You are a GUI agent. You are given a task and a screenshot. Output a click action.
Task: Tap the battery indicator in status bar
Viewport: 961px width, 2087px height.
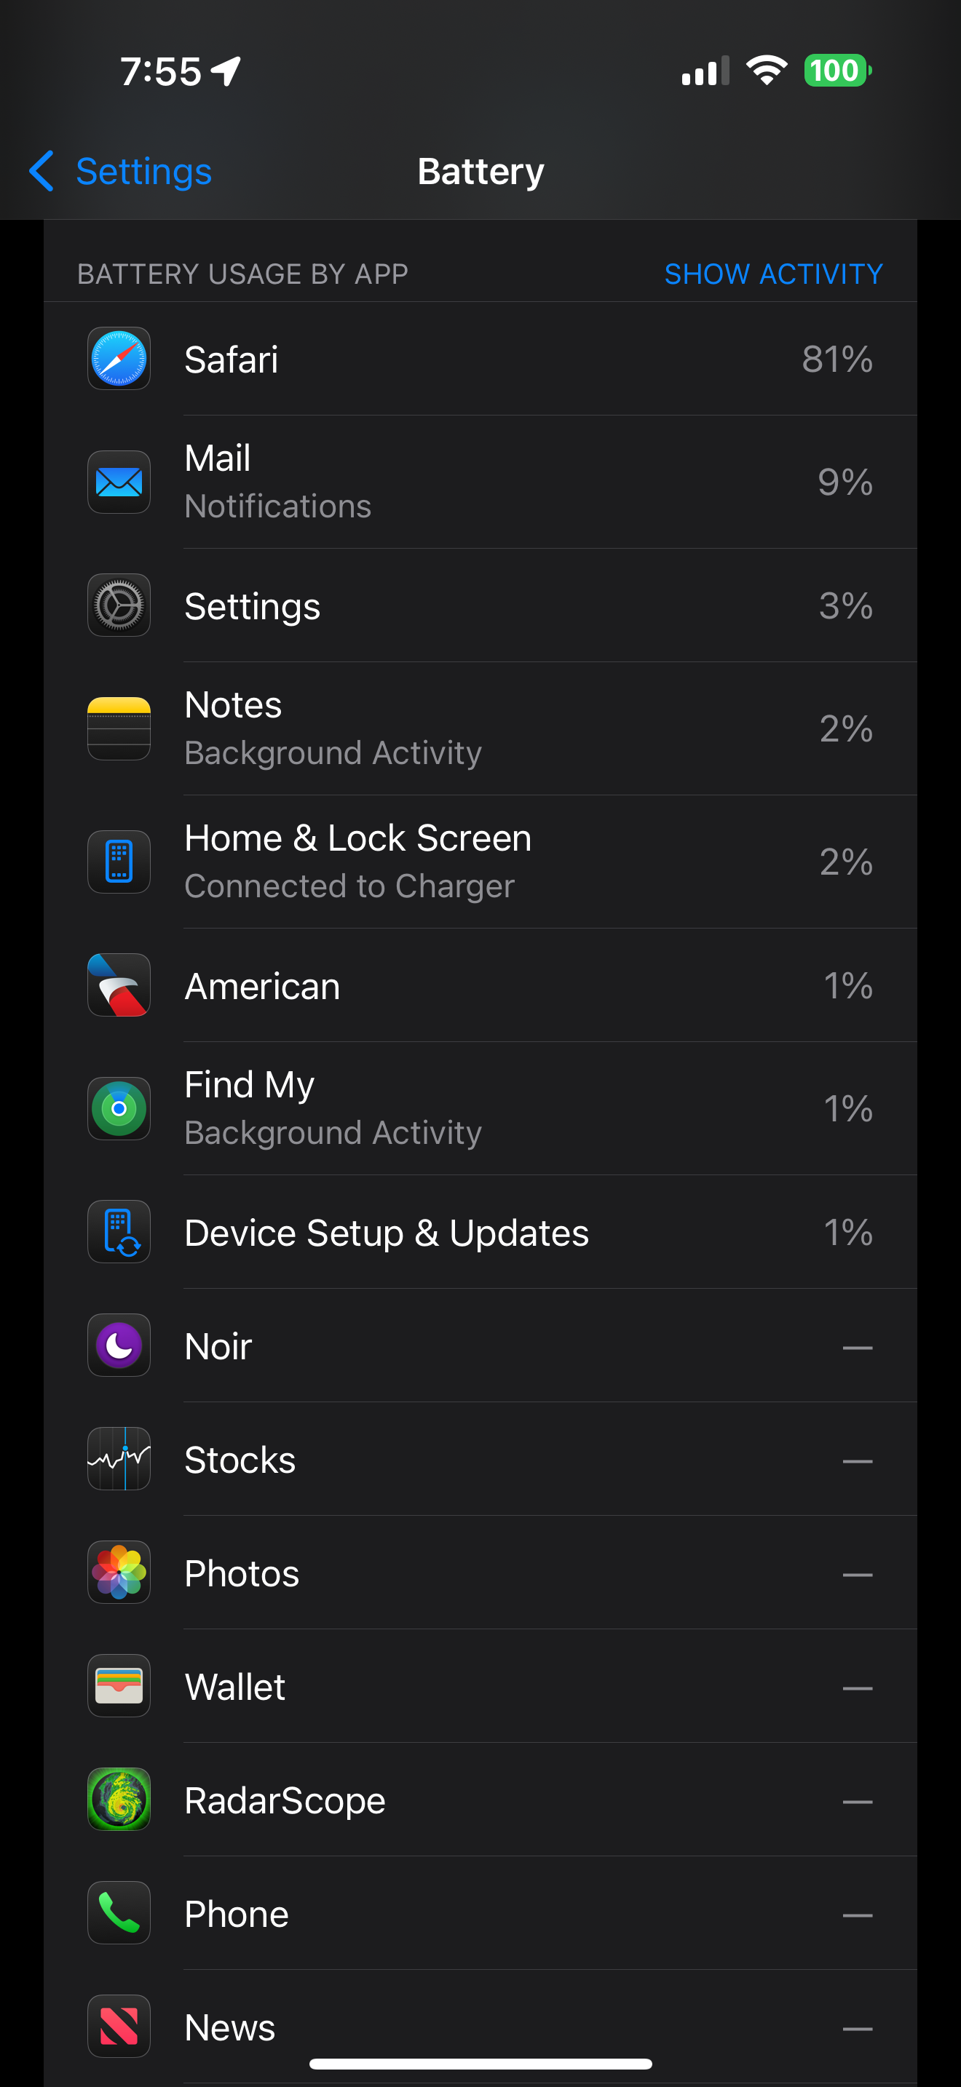click(x=837, y=71)
